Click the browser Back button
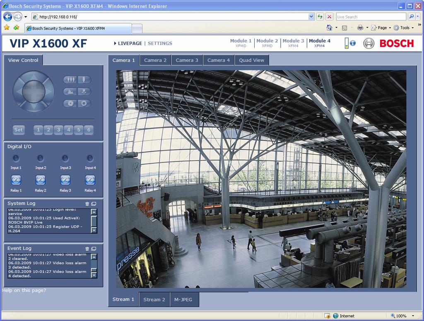The width and height of the screenshot is (424, 321). (x=7, y=17)
